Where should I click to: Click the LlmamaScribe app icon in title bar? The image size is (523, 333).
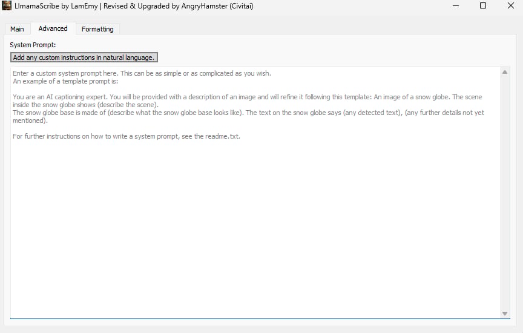[x=6, y=5]
